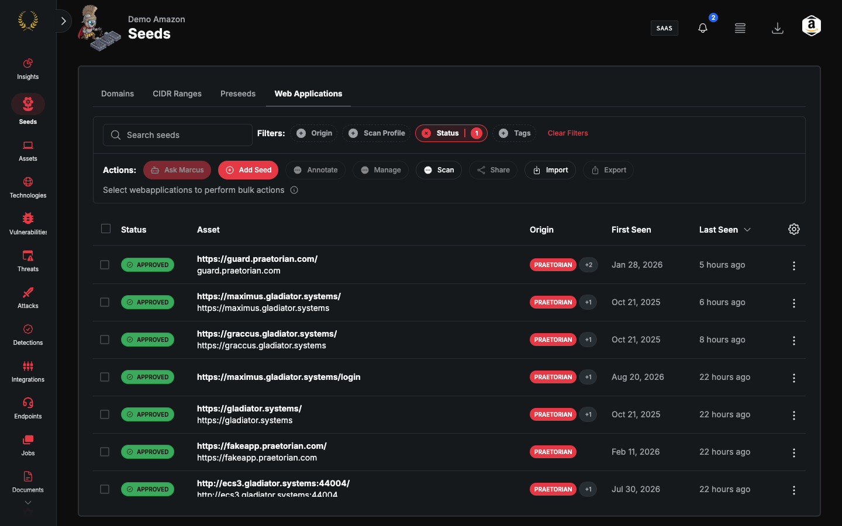Screen dimensions: 842x526
Task: Show info for bulk actions hint
Action: click(294, 190)
